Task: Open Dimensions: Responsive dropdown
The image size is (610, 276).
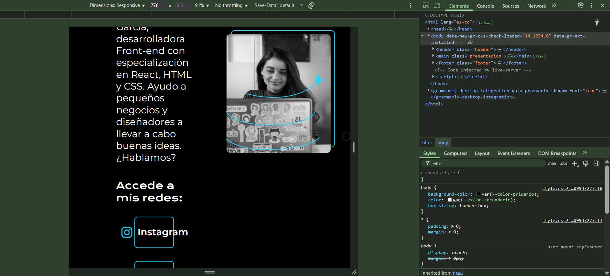Action: 117,5
